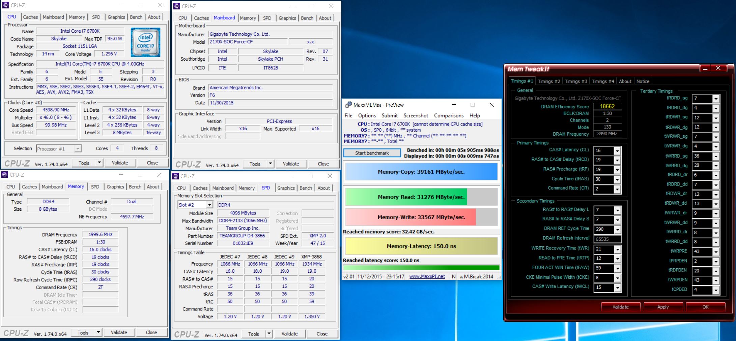This screenshot has height=341, width=736.
Task: Expand RAS# to CAS# Delay (tRCD) dropdown
Action: (x=617, y=160)
